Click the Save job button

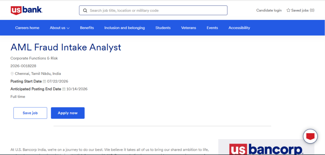coord(30,113)
